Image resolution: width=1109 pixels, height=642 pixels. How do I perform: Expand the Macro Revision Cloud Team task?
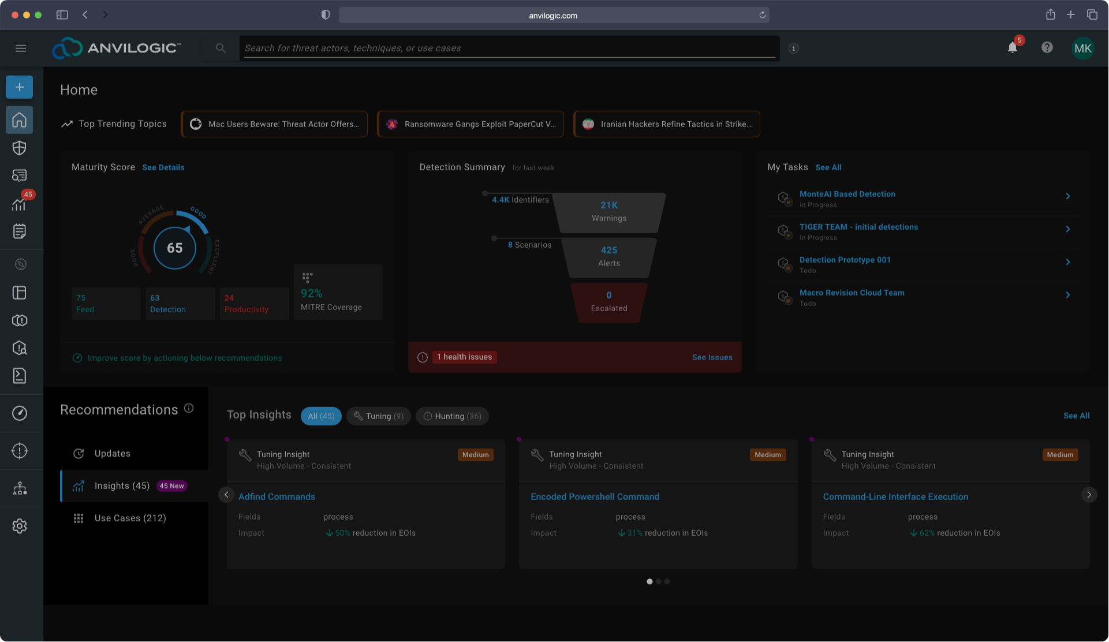click(x=1067, y=294)
